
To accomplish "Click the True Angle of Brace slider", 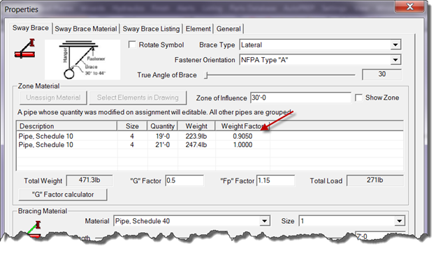I will coord(280,75).
